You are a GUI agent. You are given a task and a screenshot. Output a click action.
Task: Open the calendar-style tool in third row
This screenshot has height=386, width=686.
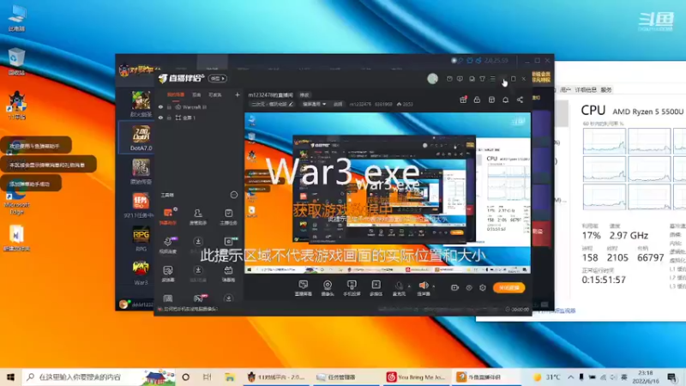tap(228, 273)
